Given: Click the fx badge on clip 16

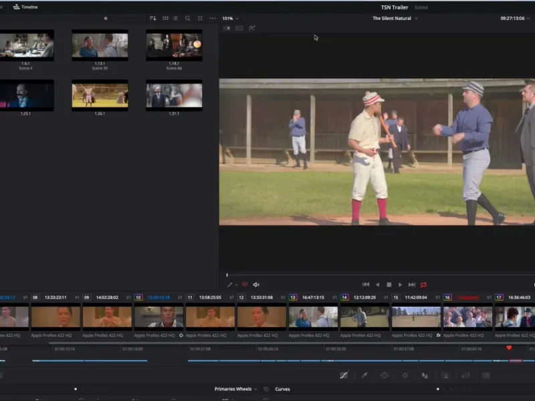Looking at the screenshot, I should click(439, 336).
